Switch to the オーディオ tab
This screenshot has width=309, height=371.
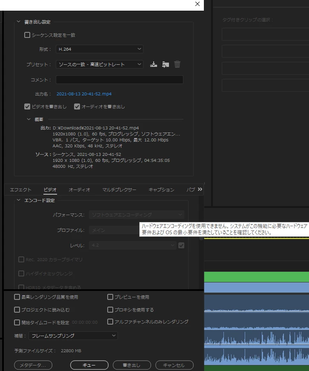click(80, 190)
